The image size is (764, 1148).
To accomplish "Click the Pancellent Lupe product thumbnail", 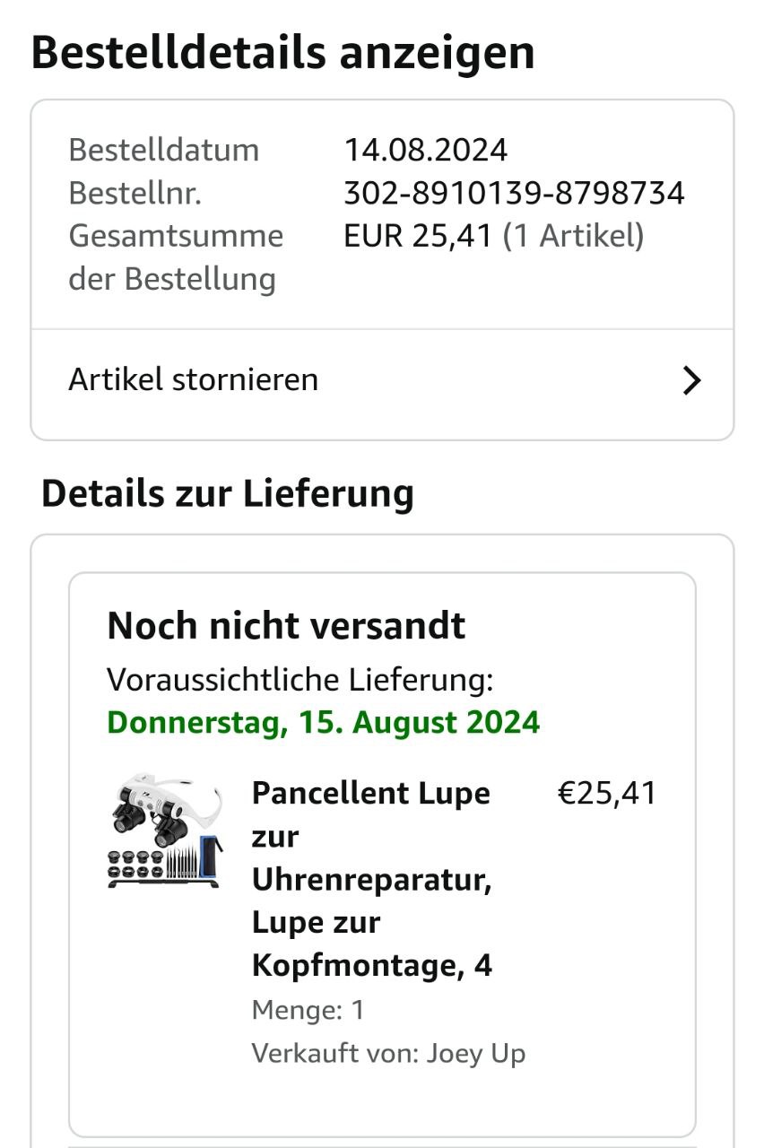I will tap(165, 832).
